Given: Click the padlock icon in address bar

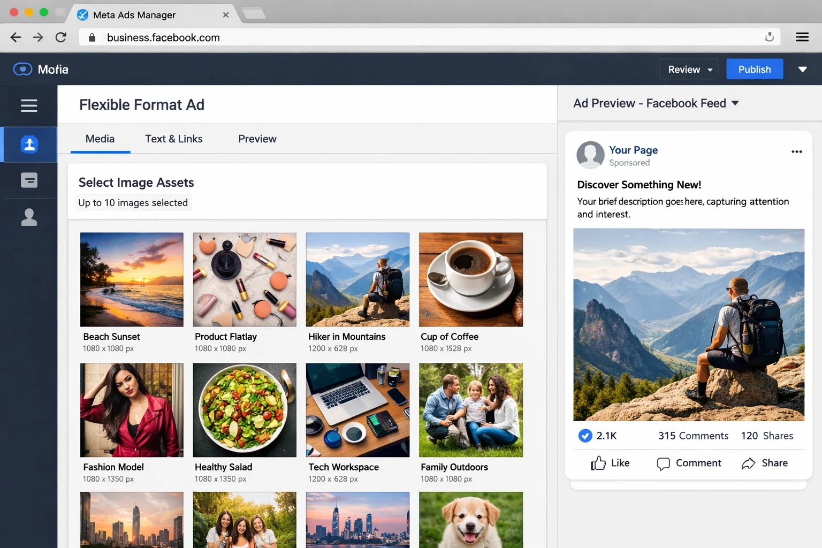Looking at the screenshot, I should (92, 37).
